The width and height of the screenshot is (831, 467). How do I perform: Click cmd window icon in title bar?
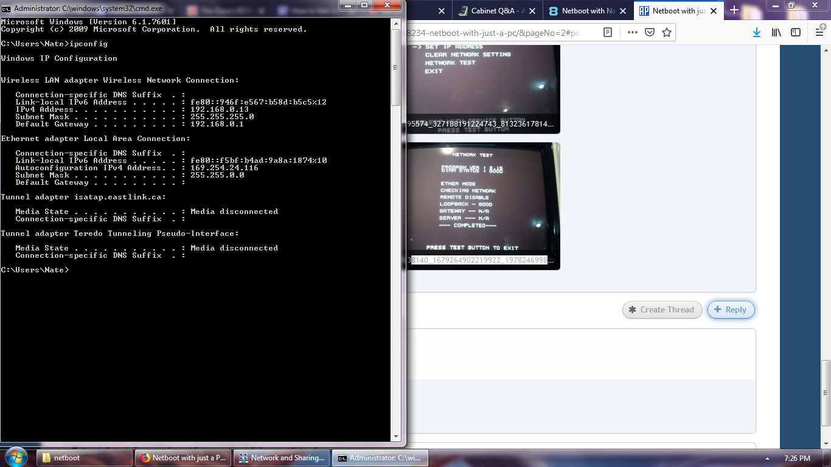coord(6,9)
